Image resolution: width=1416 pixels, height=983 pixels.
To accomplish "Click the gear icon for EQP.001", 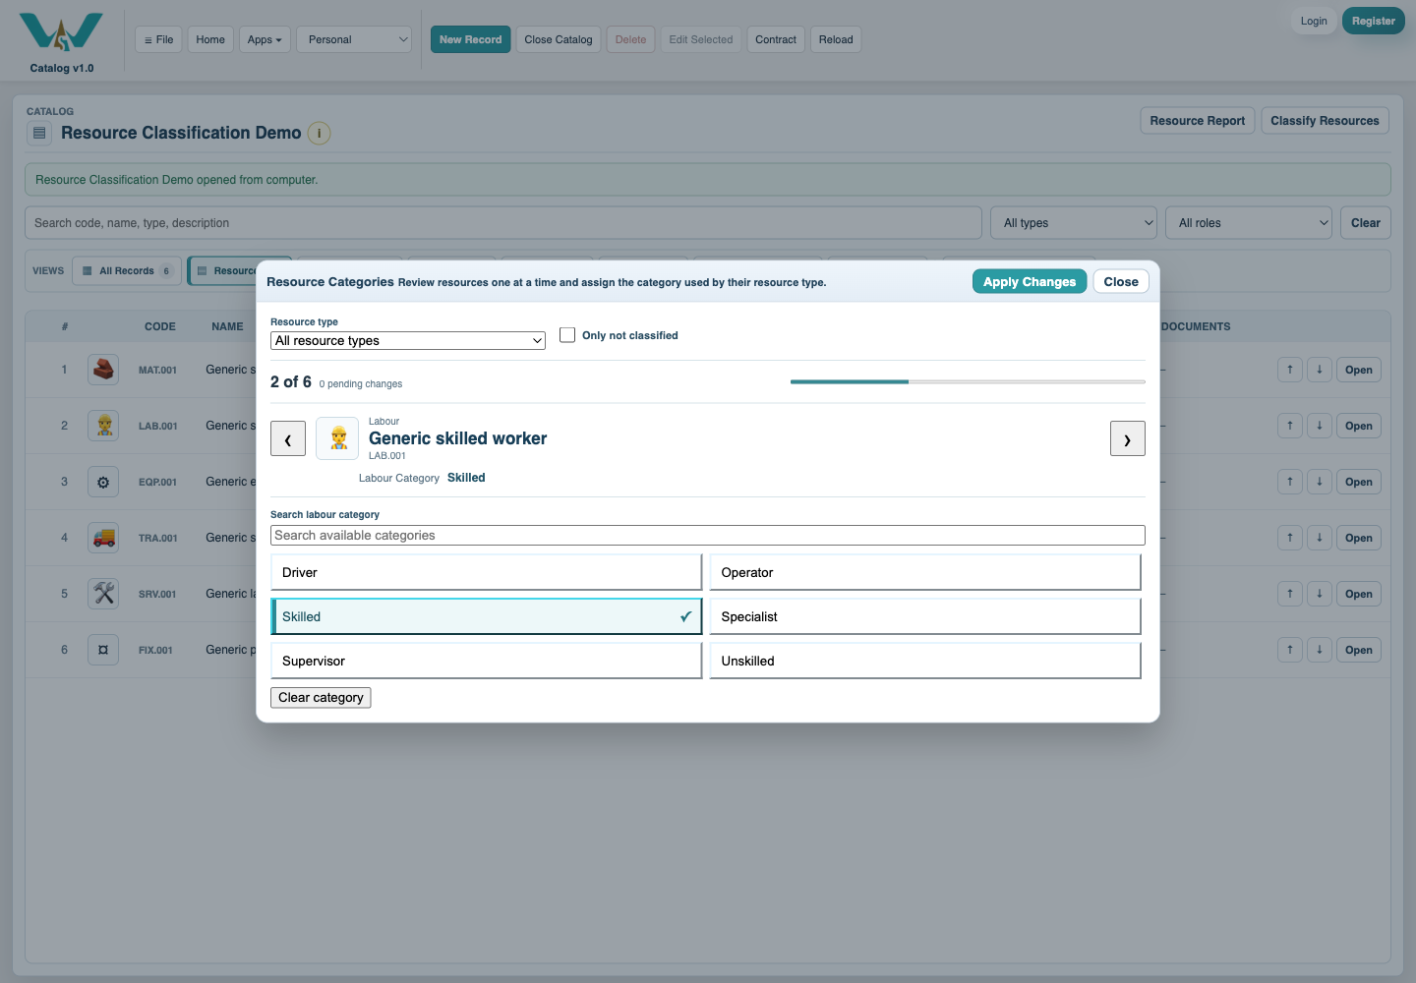I will (x=103, y=482).
